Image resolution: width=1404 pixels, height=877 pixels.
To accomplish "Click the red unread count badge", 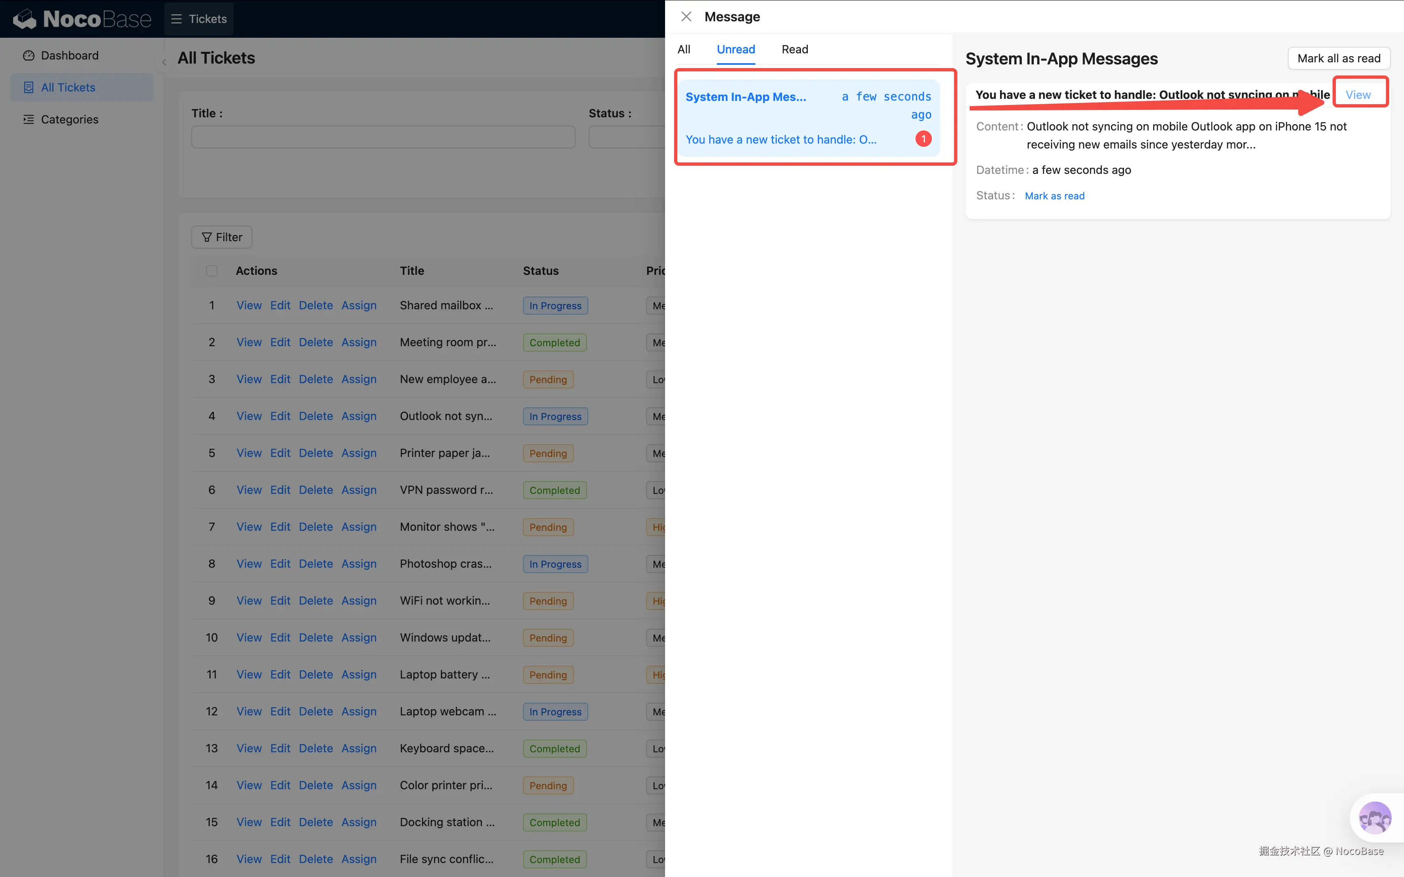I will point(923,139).
